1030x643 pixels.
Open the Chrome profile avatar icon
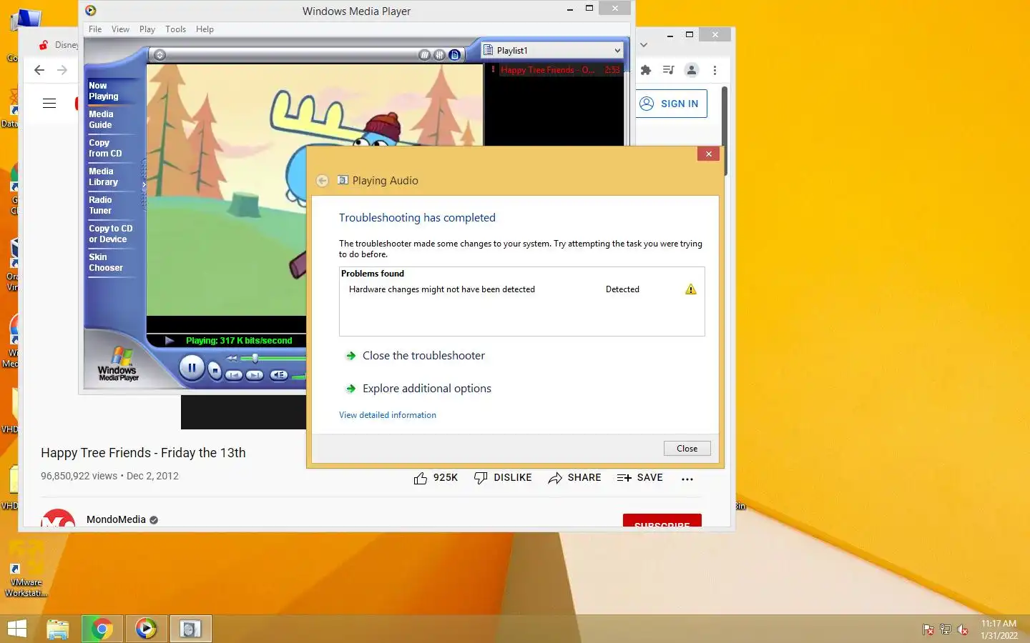[692, 70]
